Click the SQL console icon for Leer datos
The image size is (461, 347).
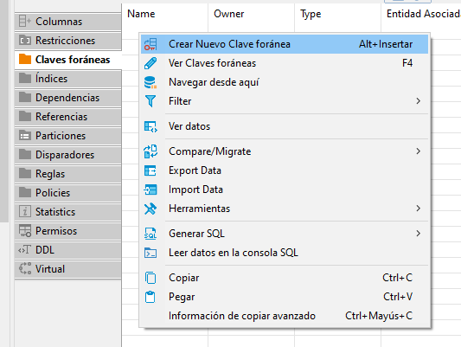(x=150, y=253)
